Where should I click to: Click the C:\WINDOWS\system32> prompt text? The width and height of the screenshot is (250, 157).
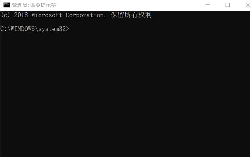pos(34,29)
